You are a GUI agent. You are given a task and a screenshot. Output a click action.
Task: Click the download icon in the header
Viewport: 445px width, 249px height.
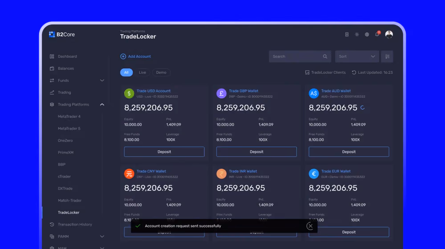coord(347,34)
